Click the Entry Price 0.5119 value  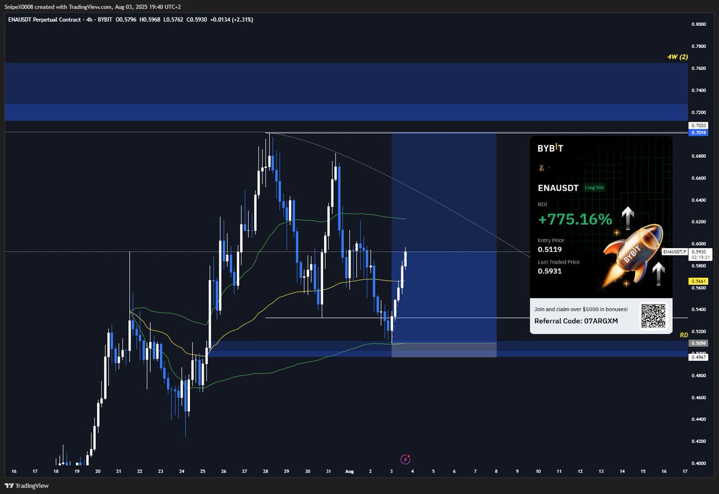pos(550,249)
